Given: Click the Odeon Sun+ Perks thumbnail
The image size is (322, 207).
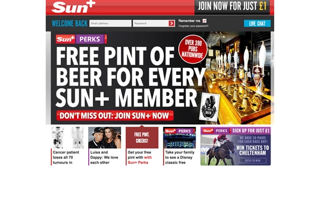Looking at the screenshot, I should click(180, 138).
